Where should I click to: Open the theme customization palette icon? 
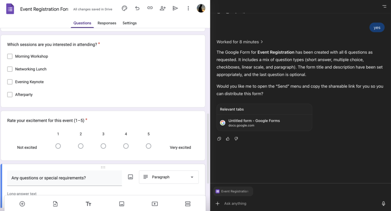(x=124, y=8)
